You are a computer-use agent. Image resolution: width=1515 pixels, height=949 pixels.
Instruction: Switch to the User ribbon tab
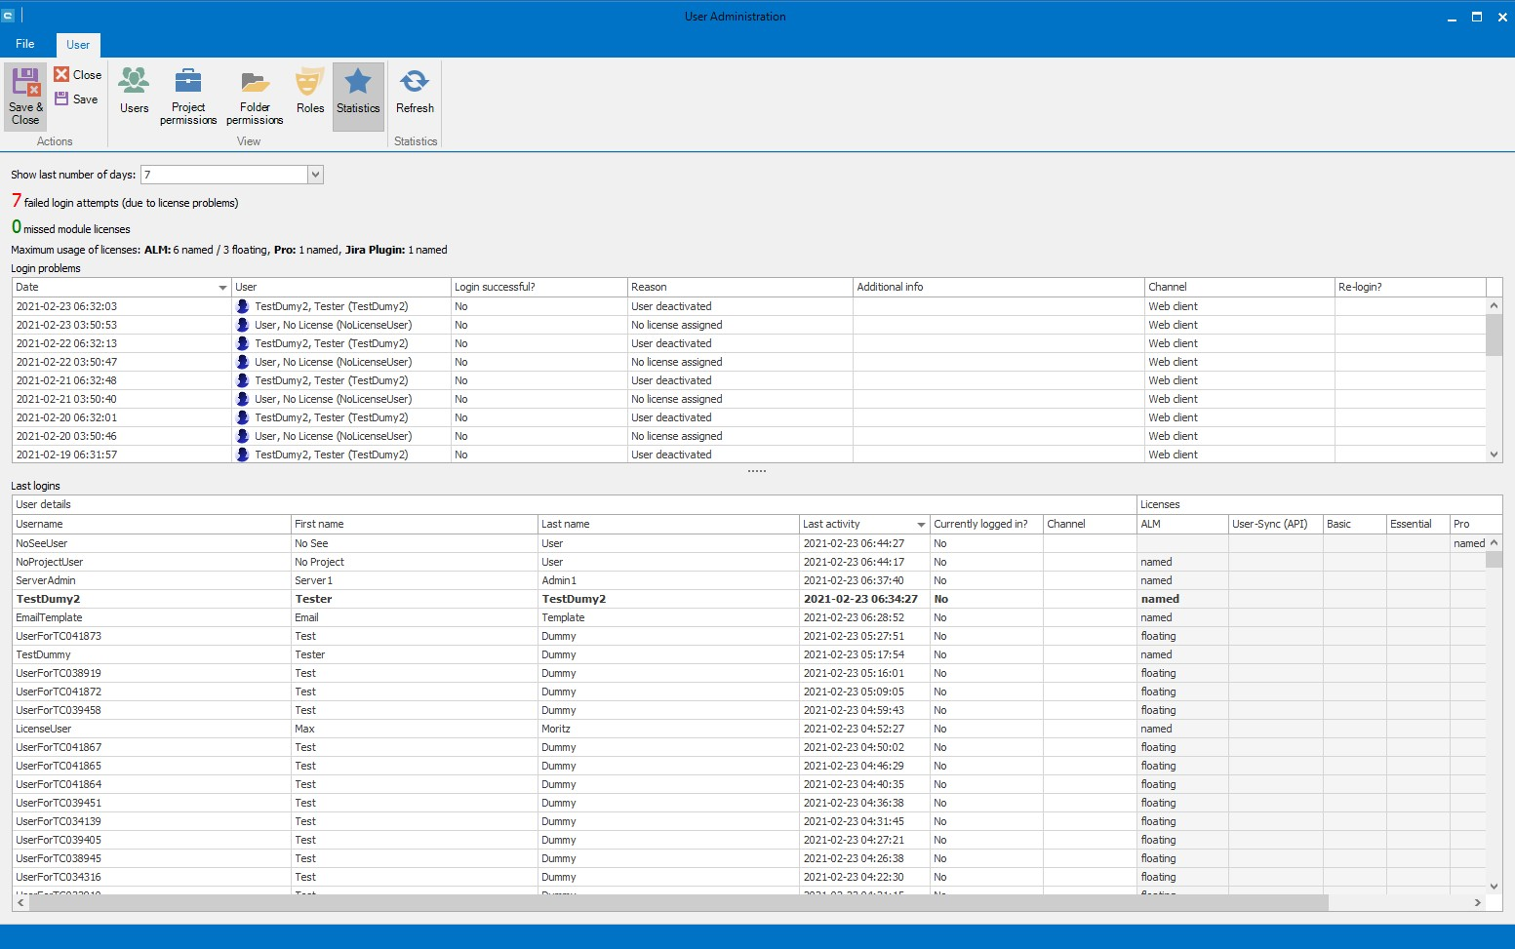78,45
